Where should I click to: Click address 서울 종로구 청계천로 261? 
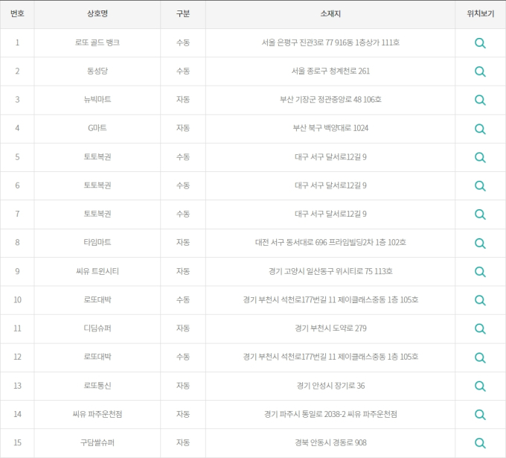[330, 71]
